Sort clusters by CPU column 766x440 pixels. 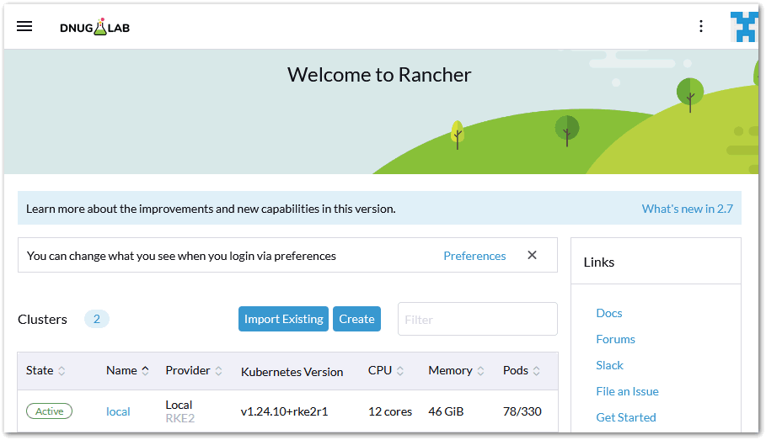pos(386,371)
